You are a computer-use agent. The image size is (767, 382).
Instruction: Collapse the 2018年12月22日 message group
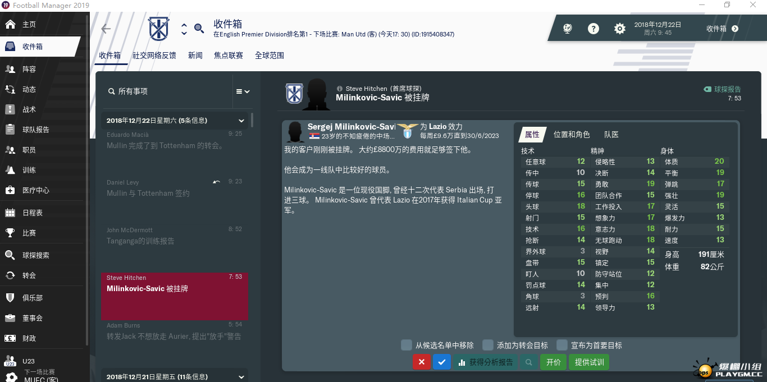click(x=241, y=121)
